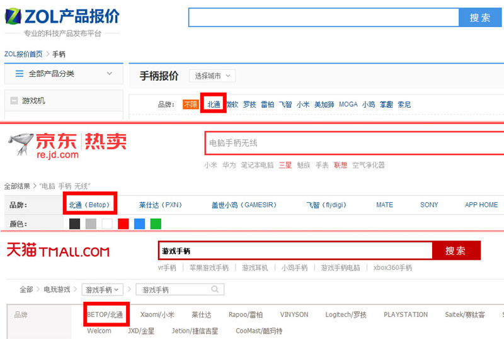Screen dimensions: 504x339
Task: Click the JD search box 电脑手柄无线
Action: point(354,143)
